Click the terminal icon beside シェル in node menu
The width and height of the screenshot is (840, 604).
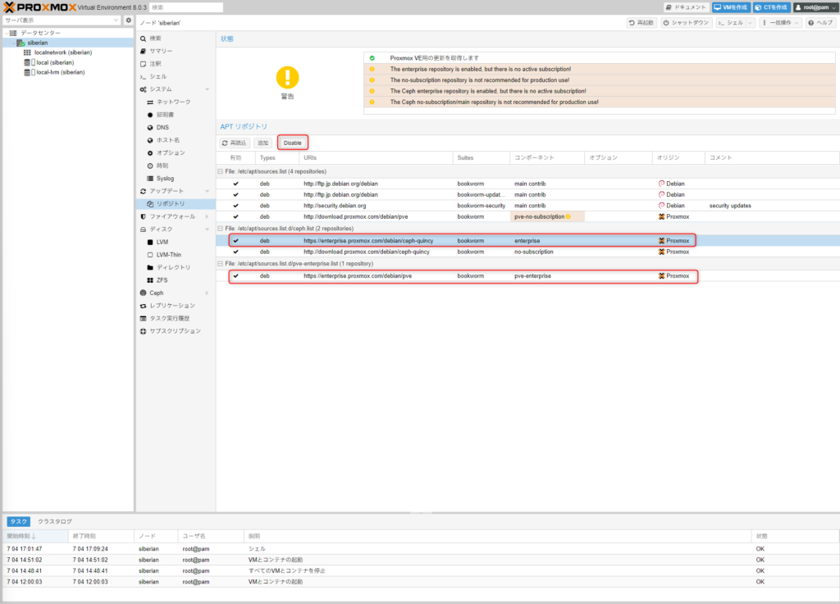[143, 77]
